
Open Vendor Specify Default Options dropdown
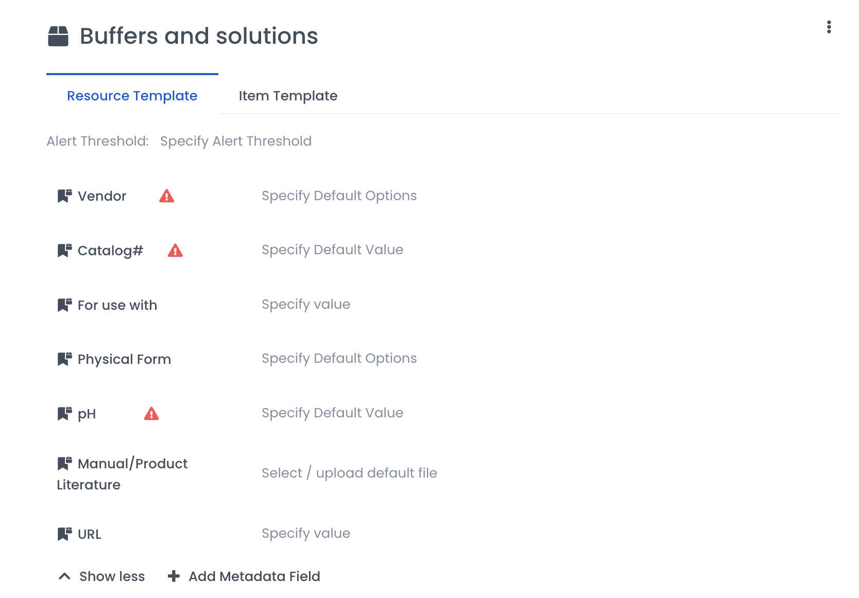[339, 196]
